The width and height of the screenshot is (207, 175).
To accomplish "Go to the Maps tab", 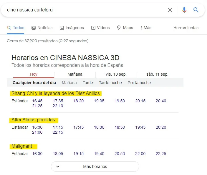I will [x=125, y=28].
